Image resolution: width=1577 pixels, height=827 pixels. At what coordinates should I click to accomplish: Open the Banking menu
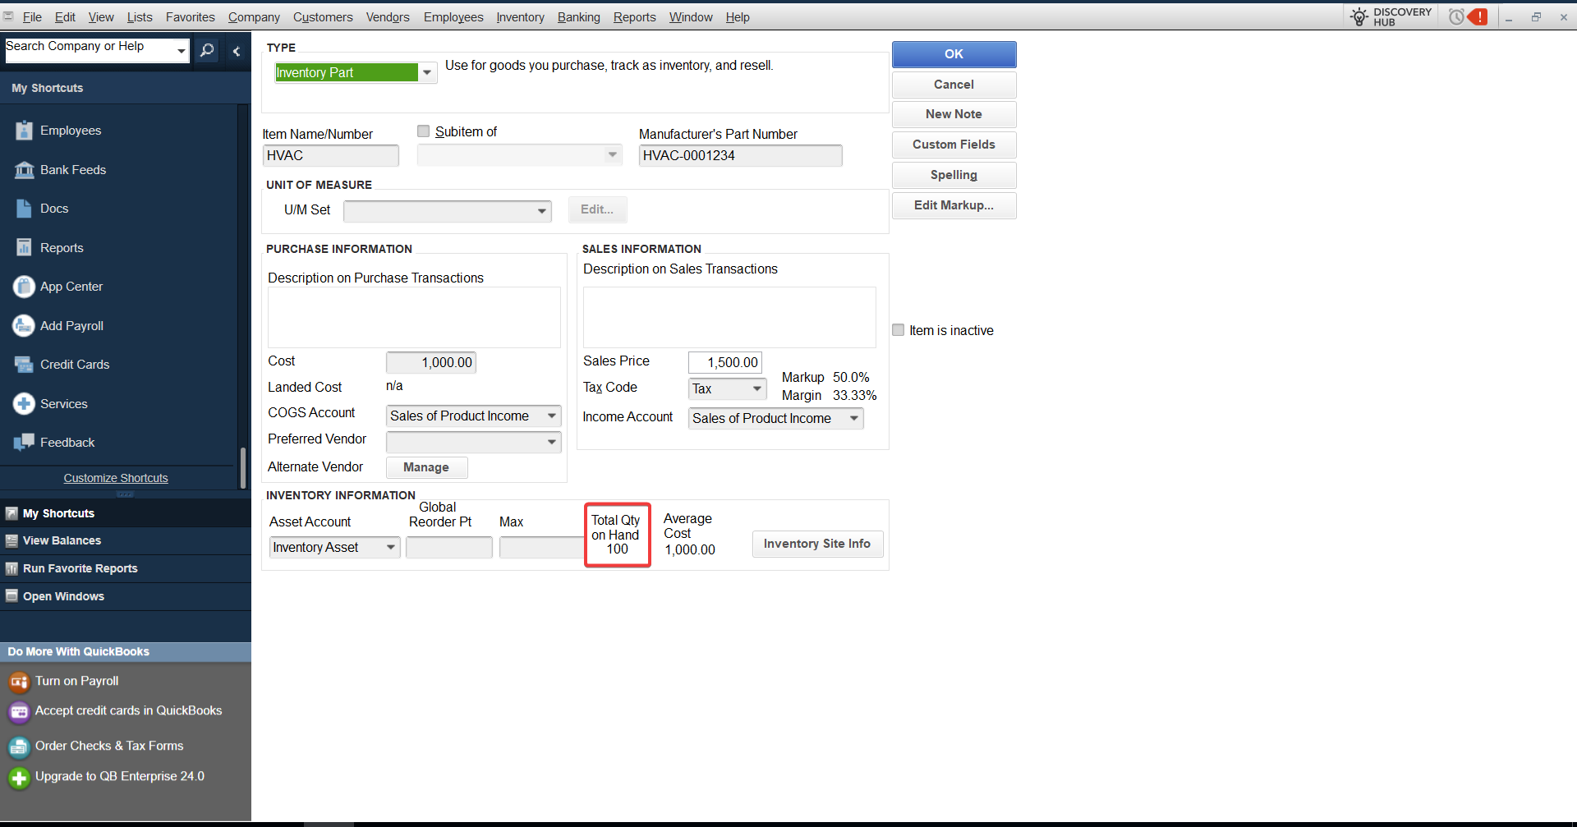coord(578,17)
